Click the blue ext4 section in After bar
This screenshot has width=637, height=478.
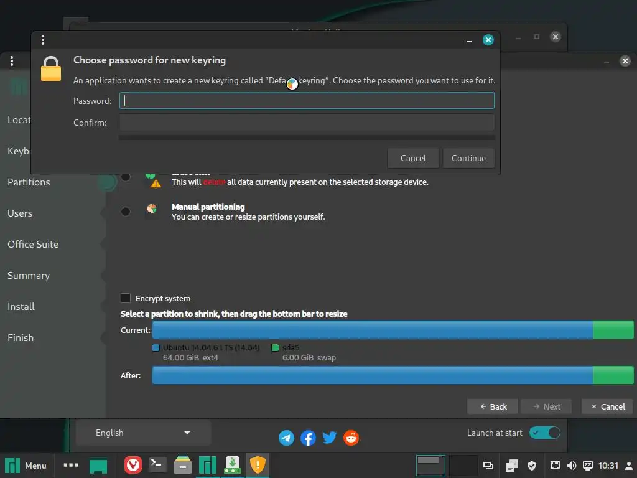tap(373, 375)
